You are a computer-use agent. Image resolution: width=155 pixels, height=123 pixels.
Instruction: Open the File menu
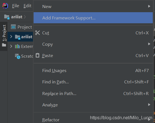[x=16, y=6]
